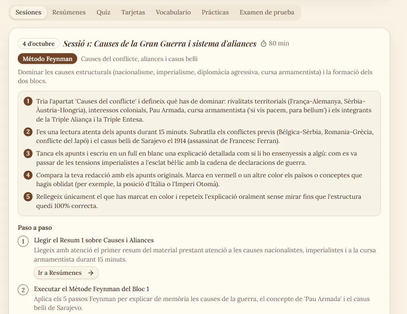Open the Vocabulario tab
Screen dimensions: 407x314
173,12
